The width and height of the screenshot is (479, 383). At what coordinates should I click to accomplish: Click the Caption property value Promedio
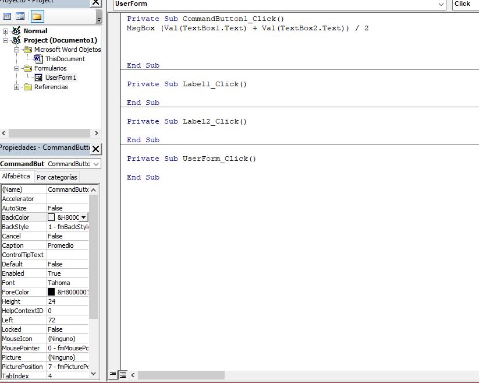point(67,245)
